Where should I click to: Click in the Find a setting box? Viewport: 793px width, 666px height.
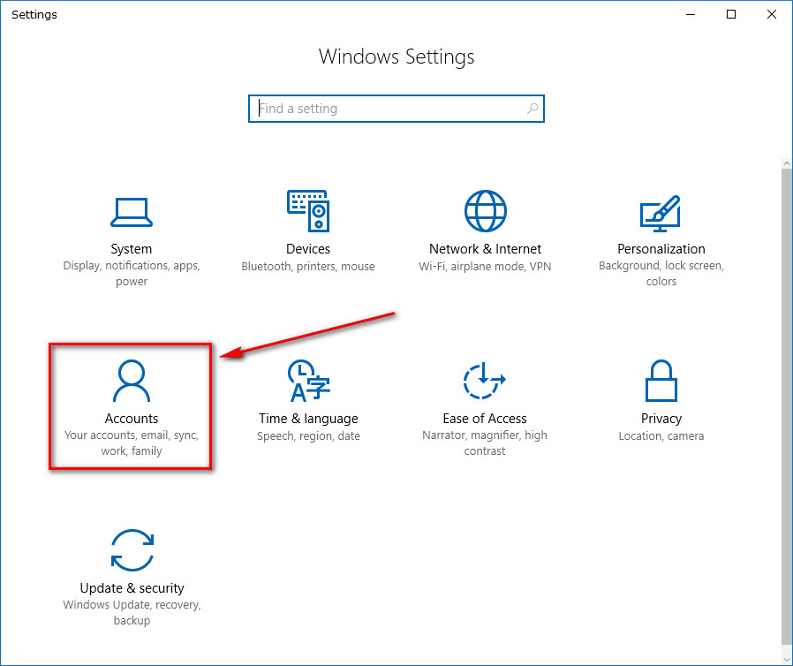pos(396,109)
